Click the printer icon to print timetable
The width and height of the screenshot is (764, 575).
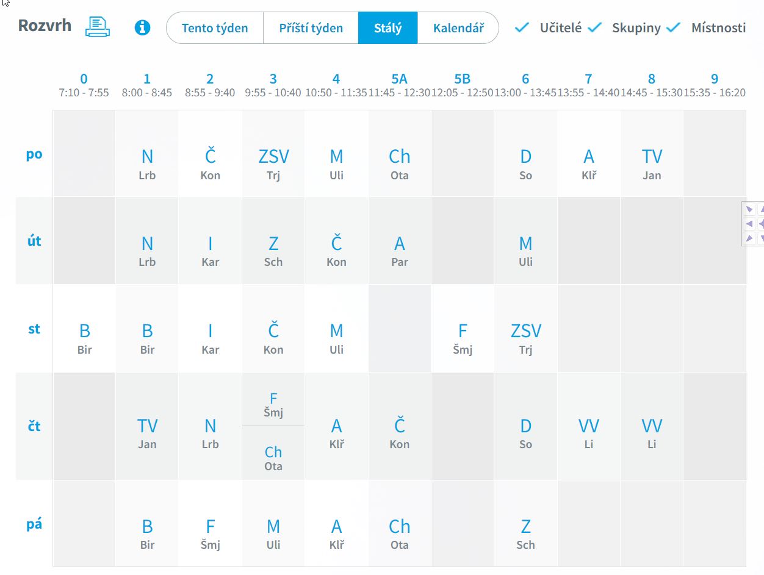click(98, 27)
